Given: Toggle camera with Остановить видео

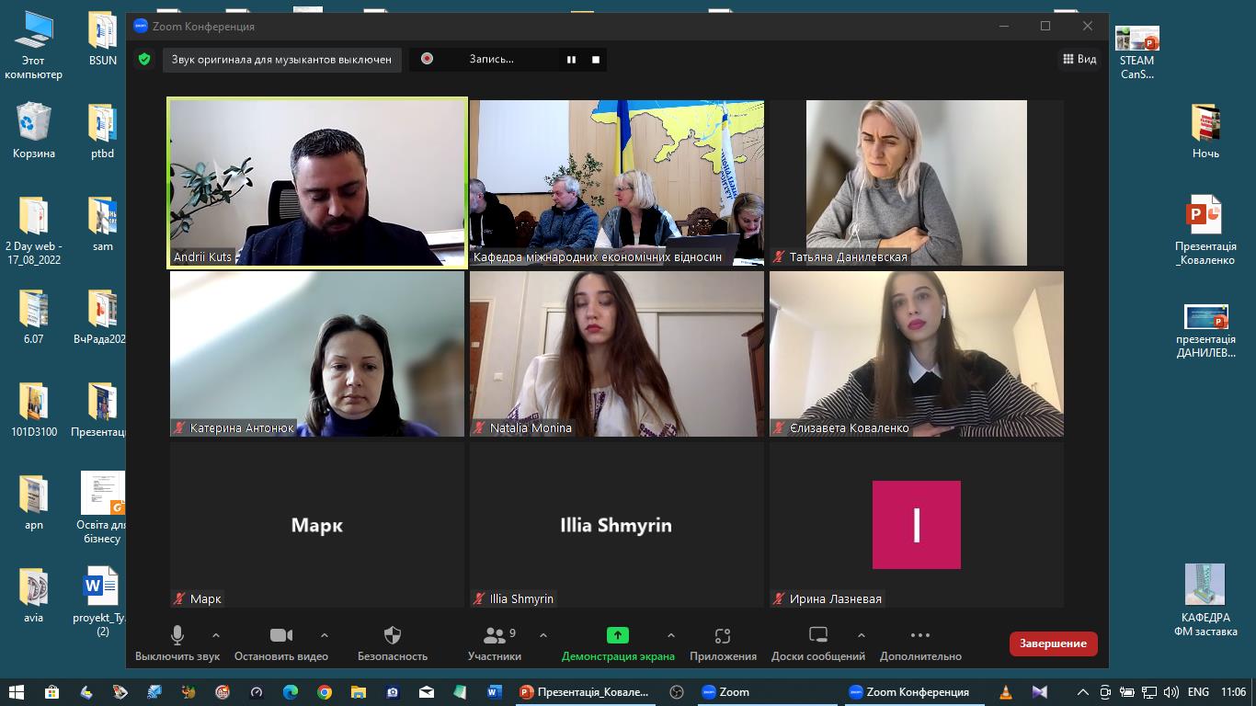Looking at the screenshot, I should pos(281,643).
